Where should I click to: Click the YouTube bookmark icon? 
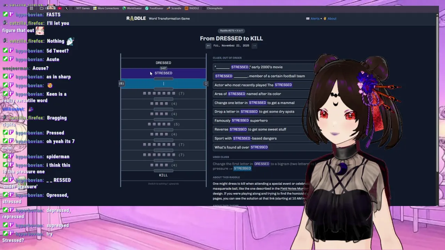point(60,8)
